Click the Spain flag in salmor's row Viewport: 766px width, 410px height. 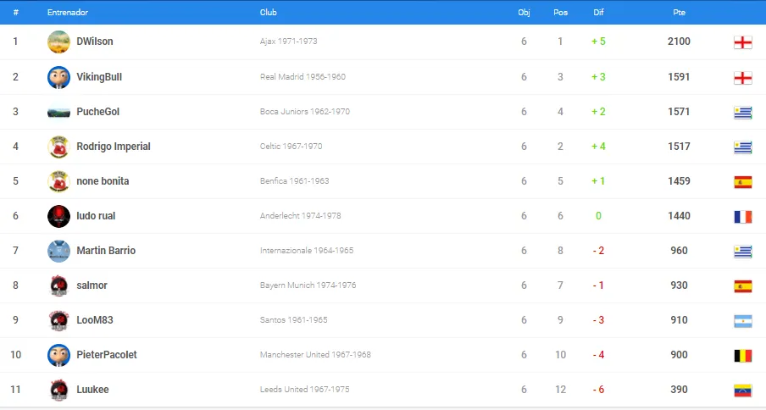point(742,286)
